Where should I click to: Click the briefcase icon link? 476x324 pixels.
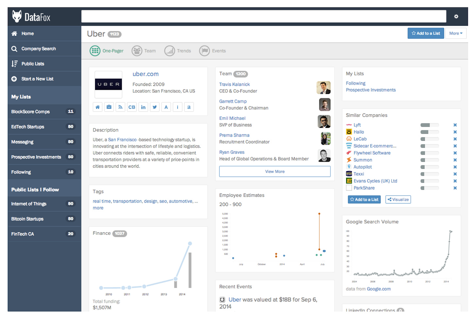109,107
